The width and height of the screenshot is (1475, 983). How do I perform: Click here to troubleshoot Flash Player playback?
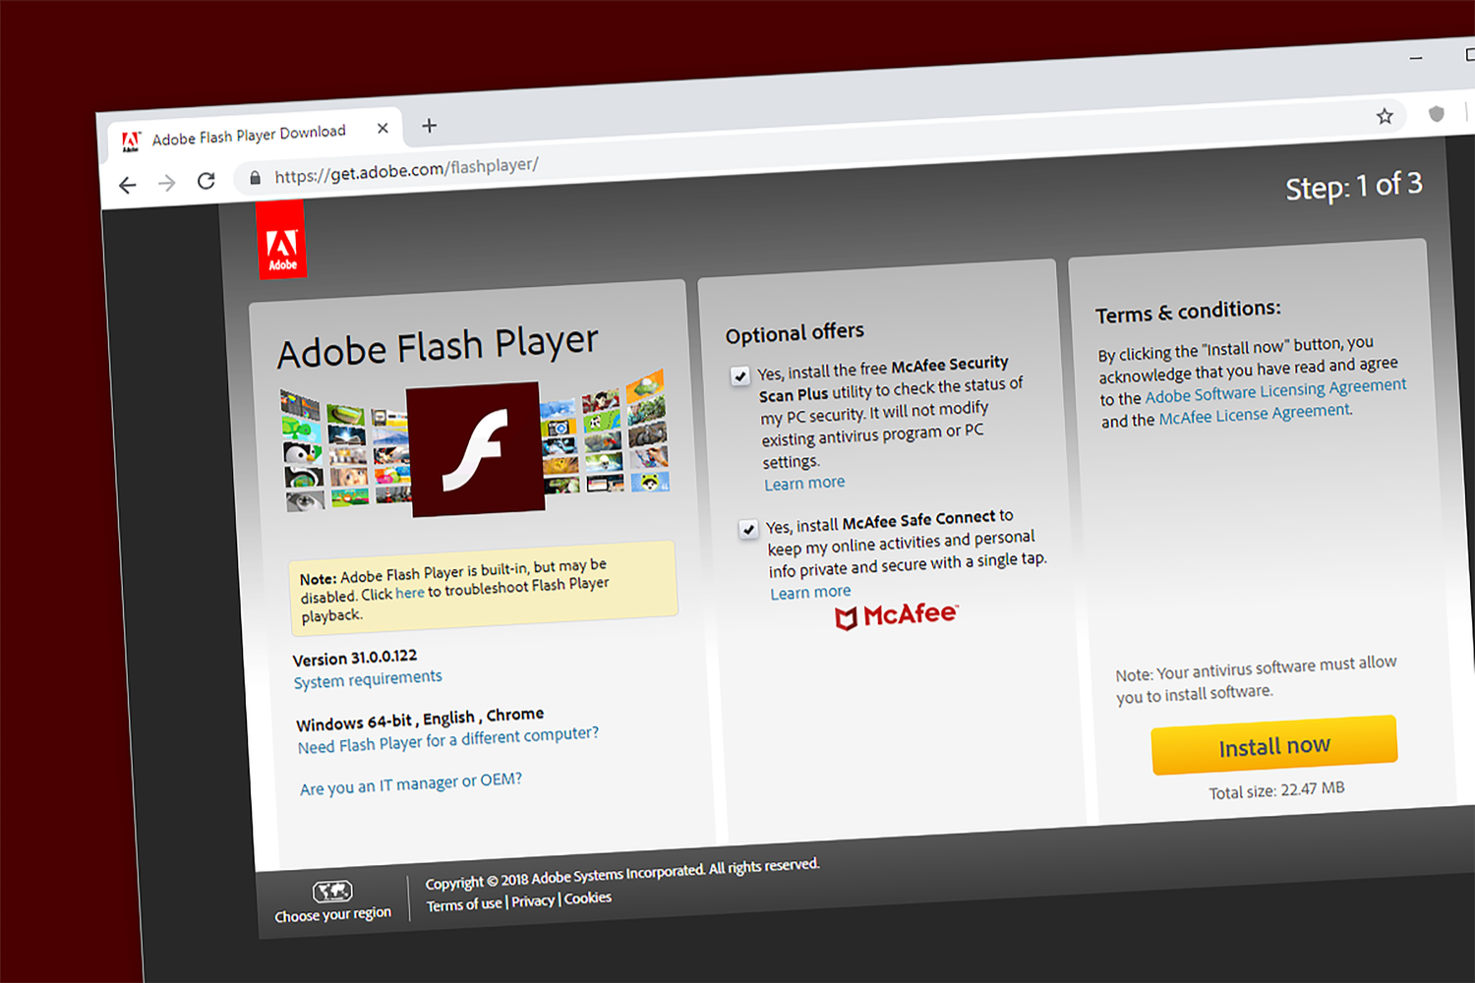(409, 592)
